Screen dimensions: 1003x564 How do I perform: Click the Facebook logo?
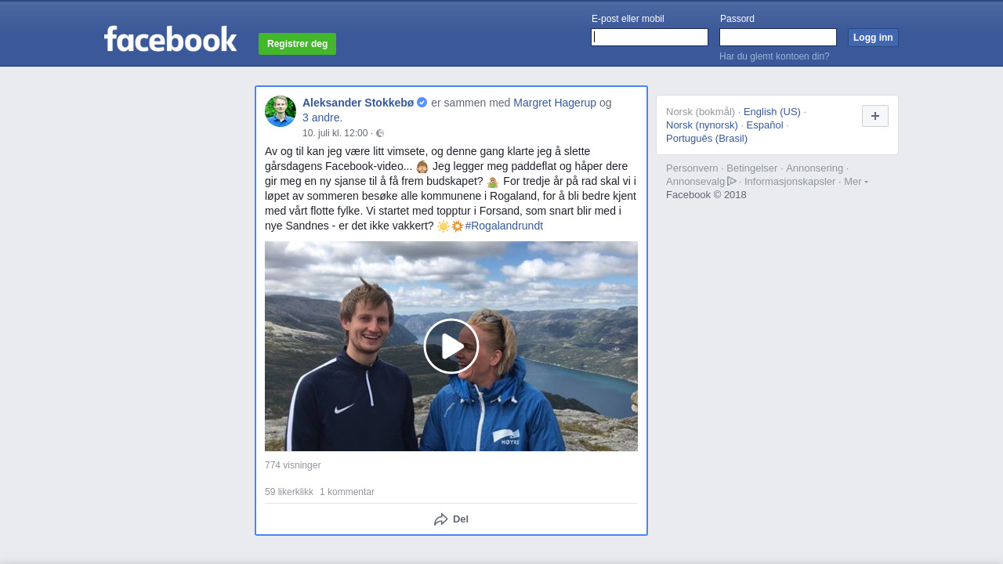[170, 38]
